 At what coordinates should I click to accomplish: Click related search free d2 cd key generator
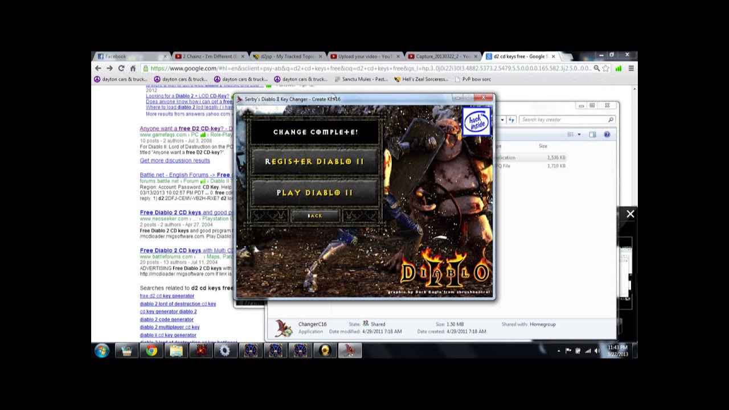pos(167,296)
